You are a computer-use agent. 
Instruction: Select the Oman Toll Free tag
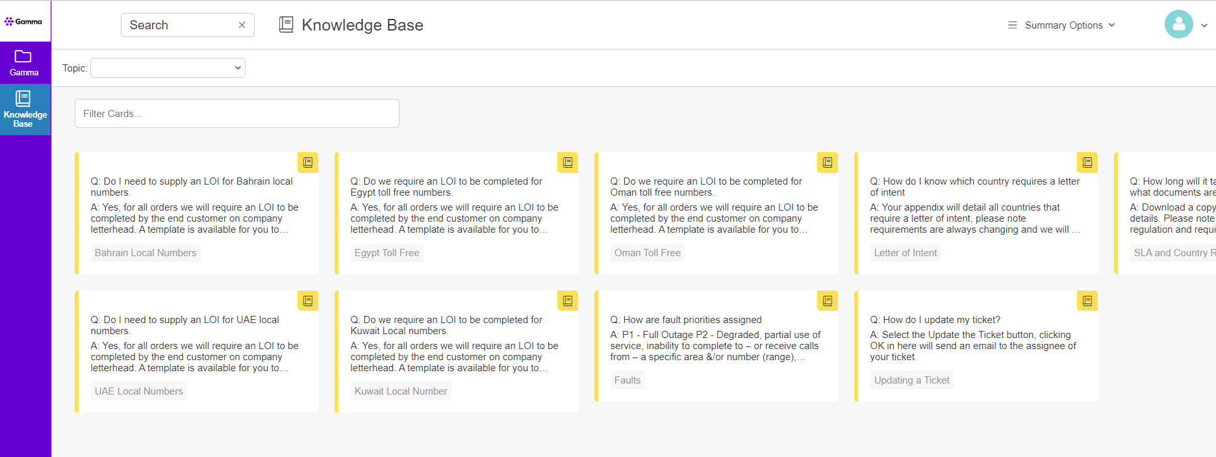(x=648, y=253)
